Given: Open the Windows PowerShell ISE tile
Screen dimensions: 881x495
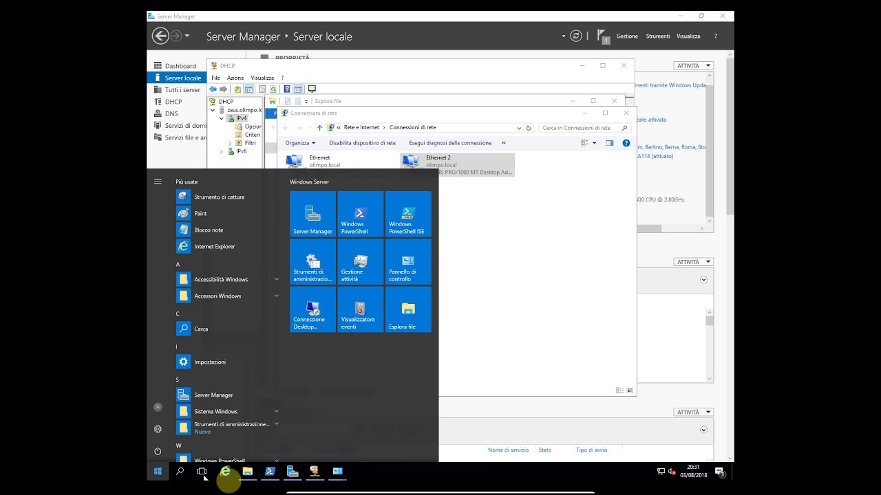Looking at the screenshot, I should 408,214.
